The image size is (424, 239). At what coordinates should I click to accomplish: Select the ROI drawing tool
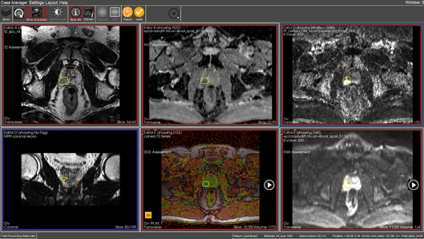115,14
